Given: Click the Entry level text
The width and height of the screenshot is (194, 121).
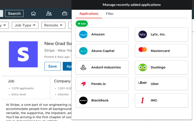Looking at the screenshot, I should (x=19, y=94).
